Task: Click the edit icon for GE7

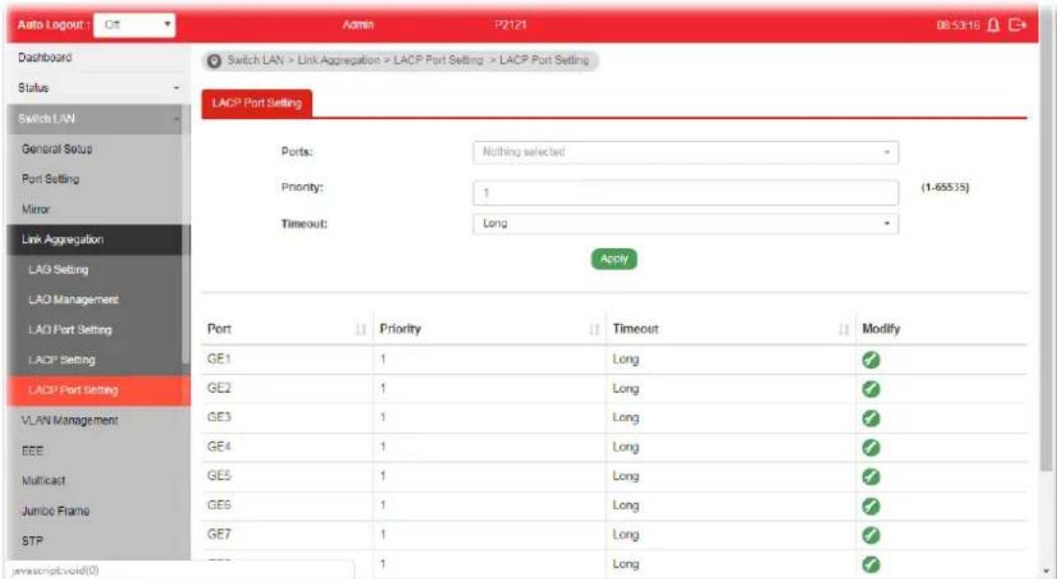Action: pyautogui.click(x=871, y=535)
